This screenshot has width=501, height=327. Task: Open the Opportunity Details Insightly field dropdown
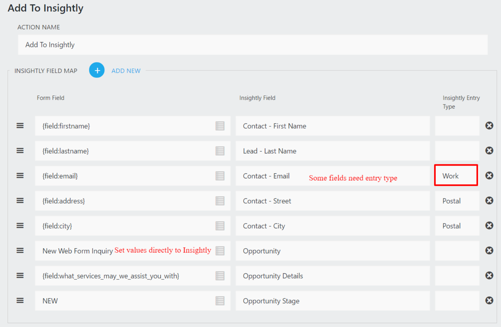pos(332,276)
